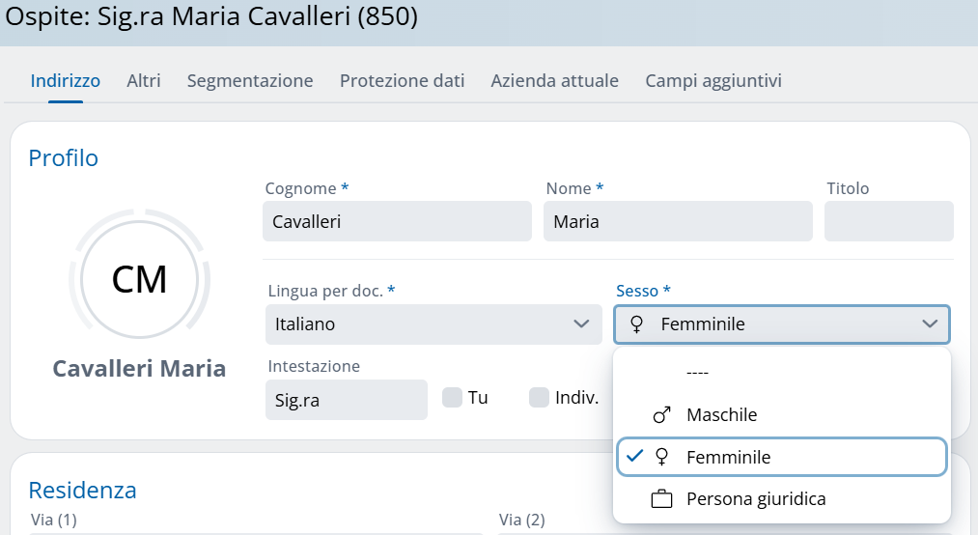The height and width of the screenshot is (535, 978).
Task: Click the male symbol icon beside Maschile
Action: tap(661, 415)
